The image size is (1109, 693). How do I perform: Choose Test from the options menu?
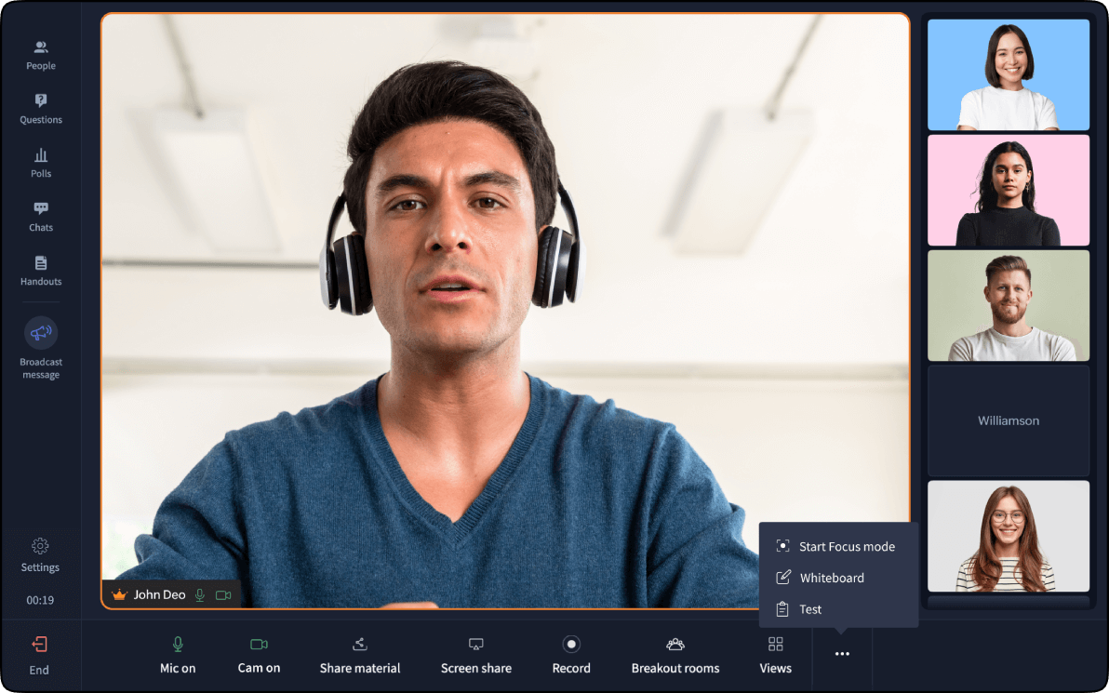point(810,609)
